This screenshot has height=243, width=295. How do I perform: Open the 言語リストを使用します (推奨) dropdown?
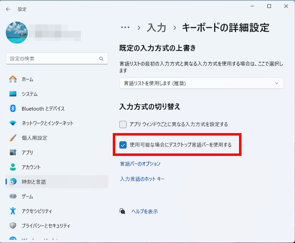(x=201, y=83)
